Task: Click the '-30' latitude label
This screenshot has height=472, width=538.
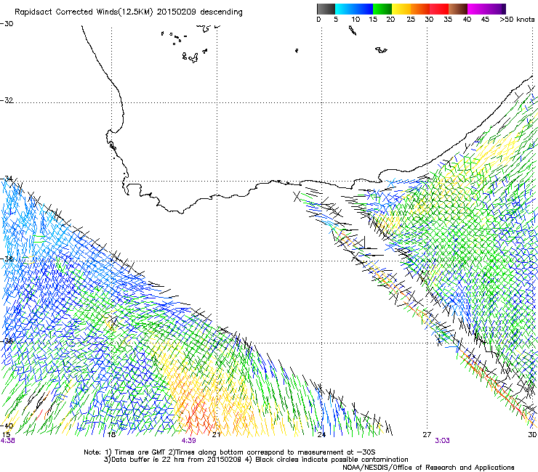Action: (7, 24)
